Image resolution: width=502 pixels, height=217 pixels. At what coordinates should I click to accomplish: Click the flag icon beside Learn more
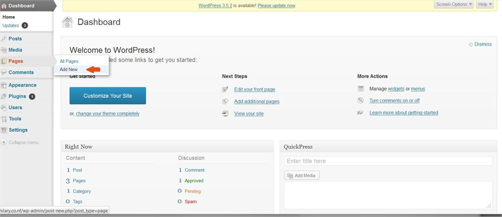coord(360,113)
